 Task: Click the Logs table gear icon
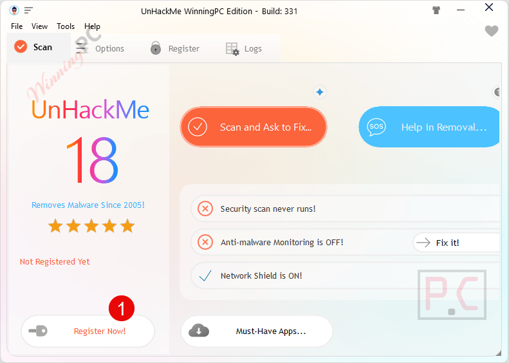point(232,49)
